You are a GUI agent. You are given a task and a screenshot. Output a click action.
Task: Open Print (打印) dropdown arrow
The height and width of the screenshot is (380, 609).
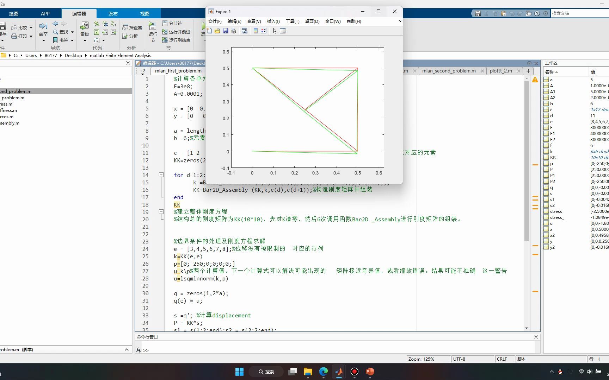pos(31,36)
